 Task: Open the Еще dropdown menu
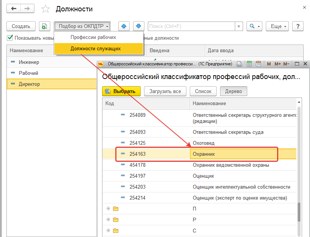278,26
